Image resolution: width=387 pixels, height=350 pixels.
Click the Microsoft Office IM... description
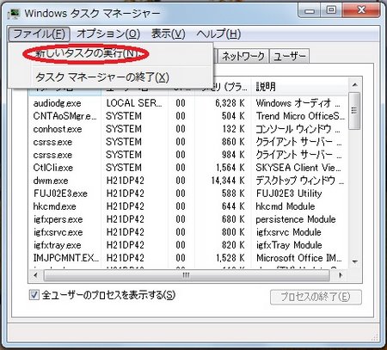pyautogui.click(x=298, y=258)
